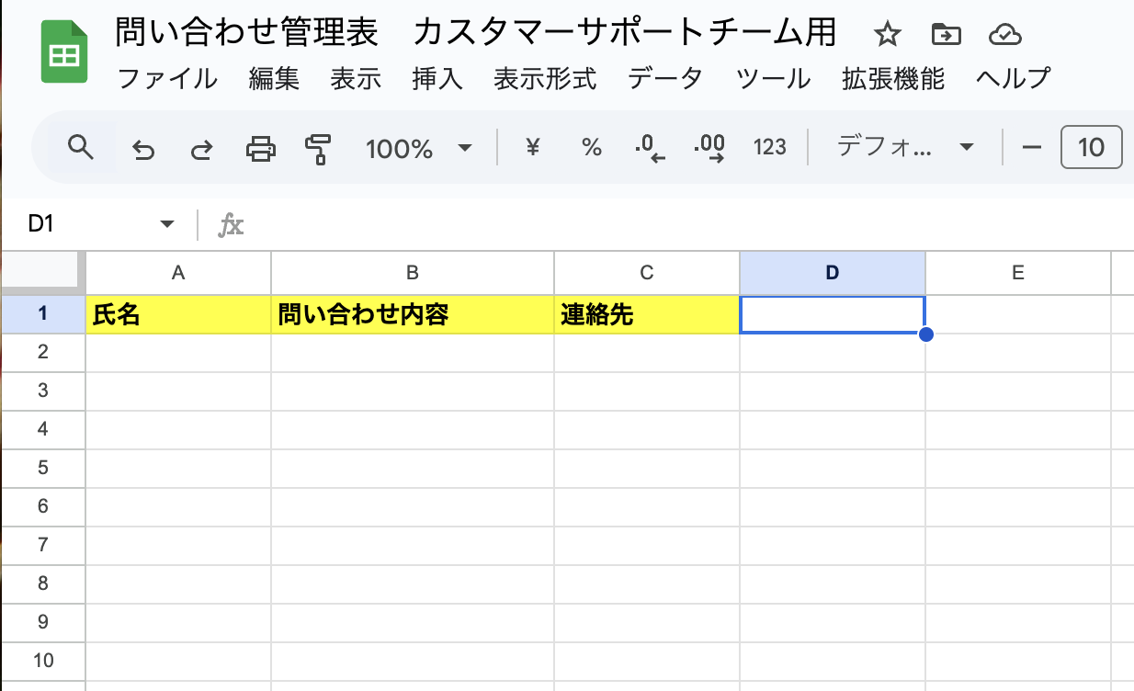Open the データ menu

[x=665, y=79]
